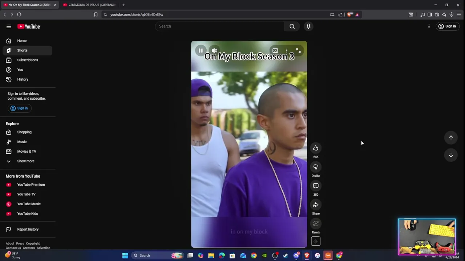Screen dimensions: 465x261
Task: Share this Short
Action: coord(316,205)
